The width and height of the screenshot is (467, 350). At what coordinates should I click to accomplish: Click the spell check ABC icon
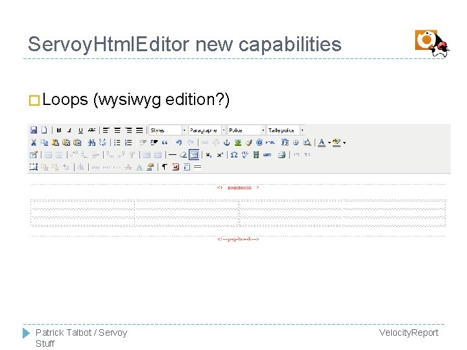click(245, 155)
